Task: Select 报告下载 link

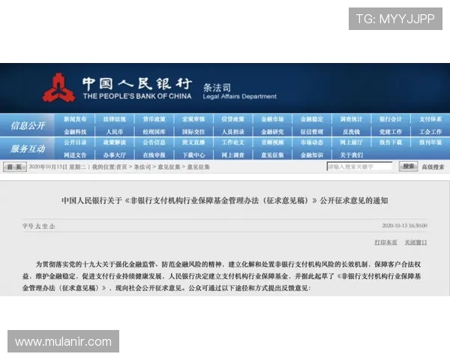Action: 391,142
